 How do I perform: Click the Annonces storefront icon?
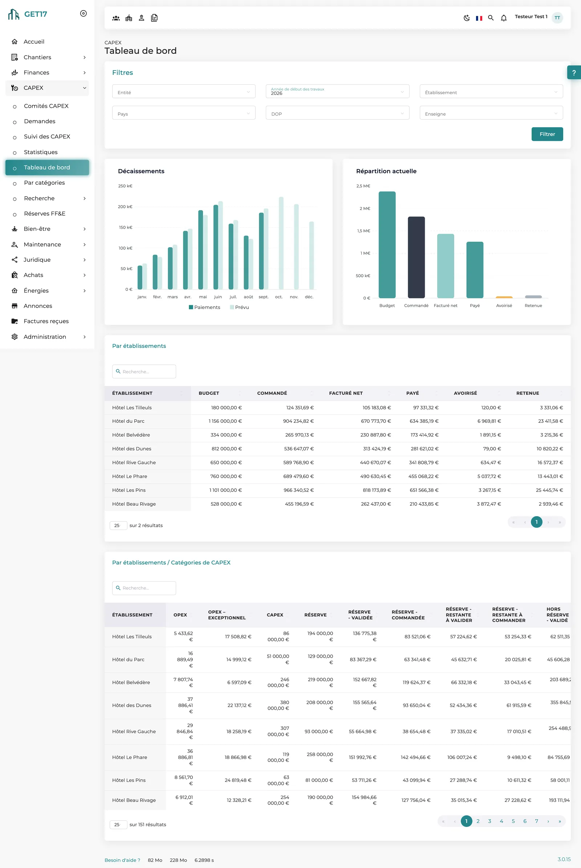click(15, 306)
